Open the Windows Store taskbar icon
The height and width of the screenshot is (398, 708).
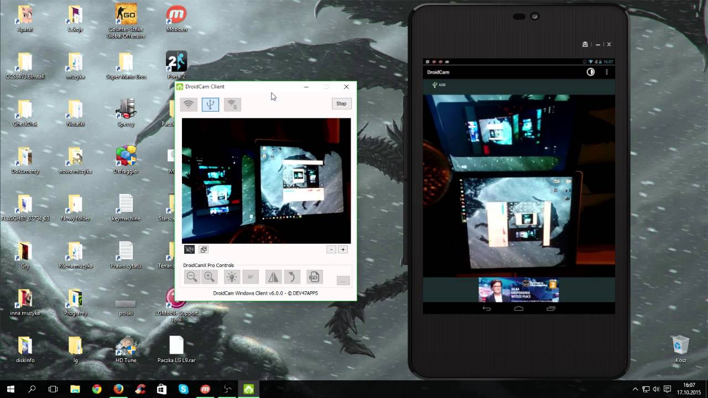[x=162, y=389]
